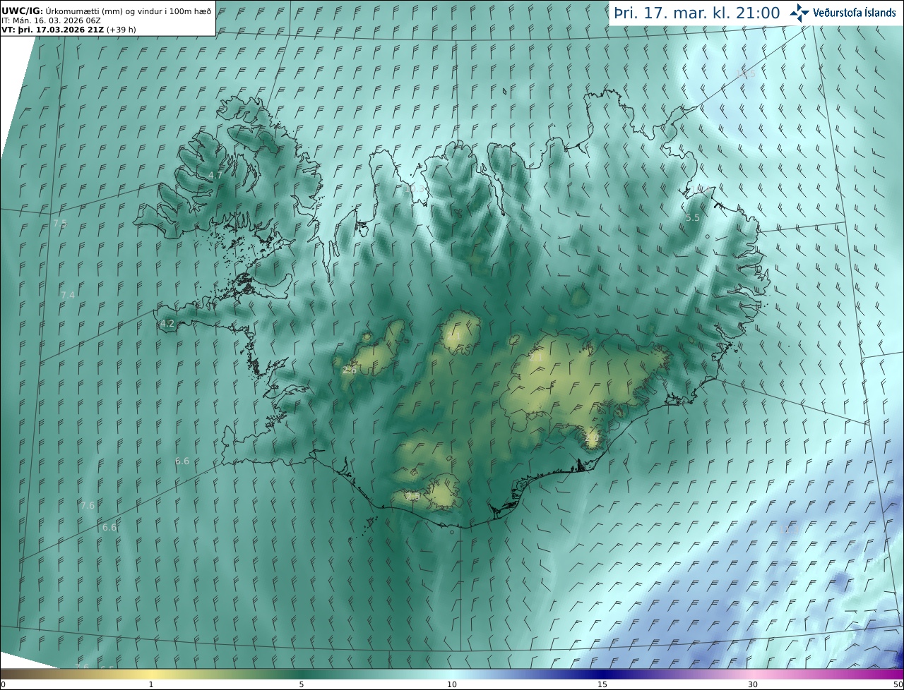Click the 7.4 value on the map

pyautogui.click(x=67, y=295)
